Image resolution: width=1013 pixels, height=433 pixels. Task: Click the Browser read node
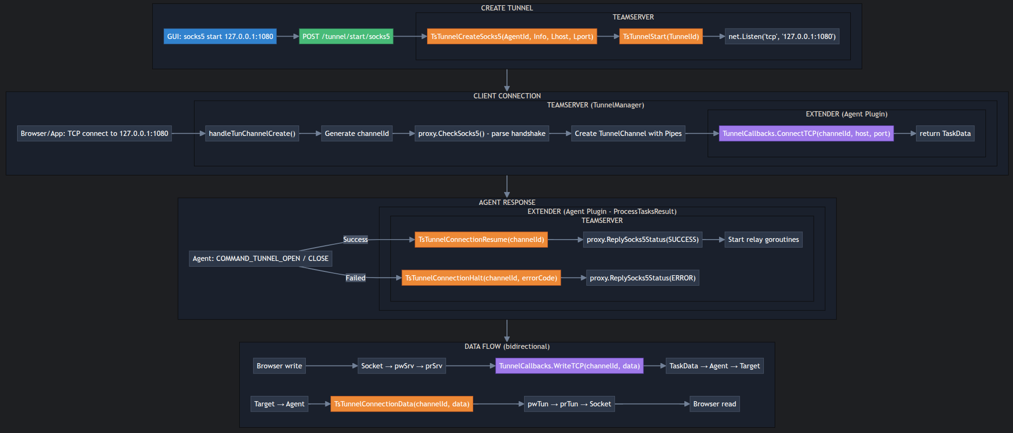pyautogui.click(x=714, y=404)
